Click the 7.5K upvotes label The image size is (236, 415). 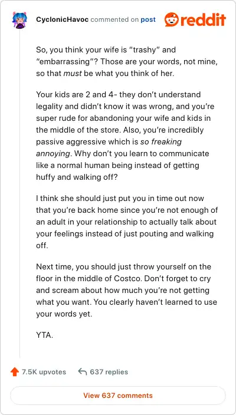tap(44, 372)
